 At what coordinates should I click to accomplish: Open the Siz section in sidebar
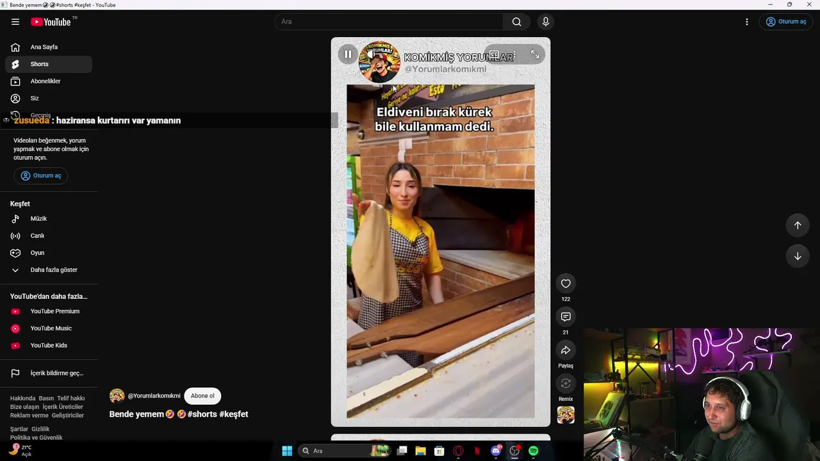point(49,99)
